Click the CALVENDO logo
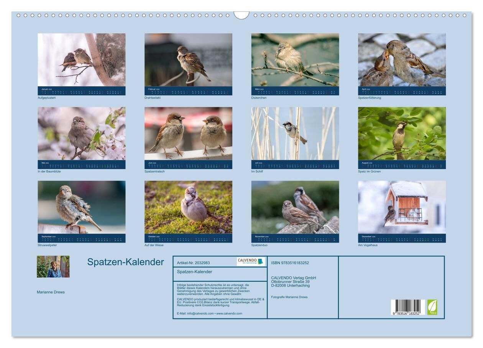Image resolution: width=483 pixels, height=348 pixels. (x=251, y=261)
